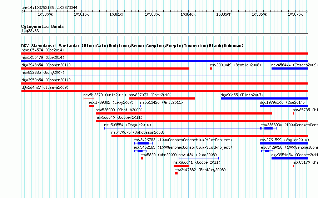Click the small red esv2001049 variant box

(211, 68)
